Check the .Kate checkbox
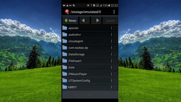The width and height of the screenshot is (181, 102). (115, 67)
